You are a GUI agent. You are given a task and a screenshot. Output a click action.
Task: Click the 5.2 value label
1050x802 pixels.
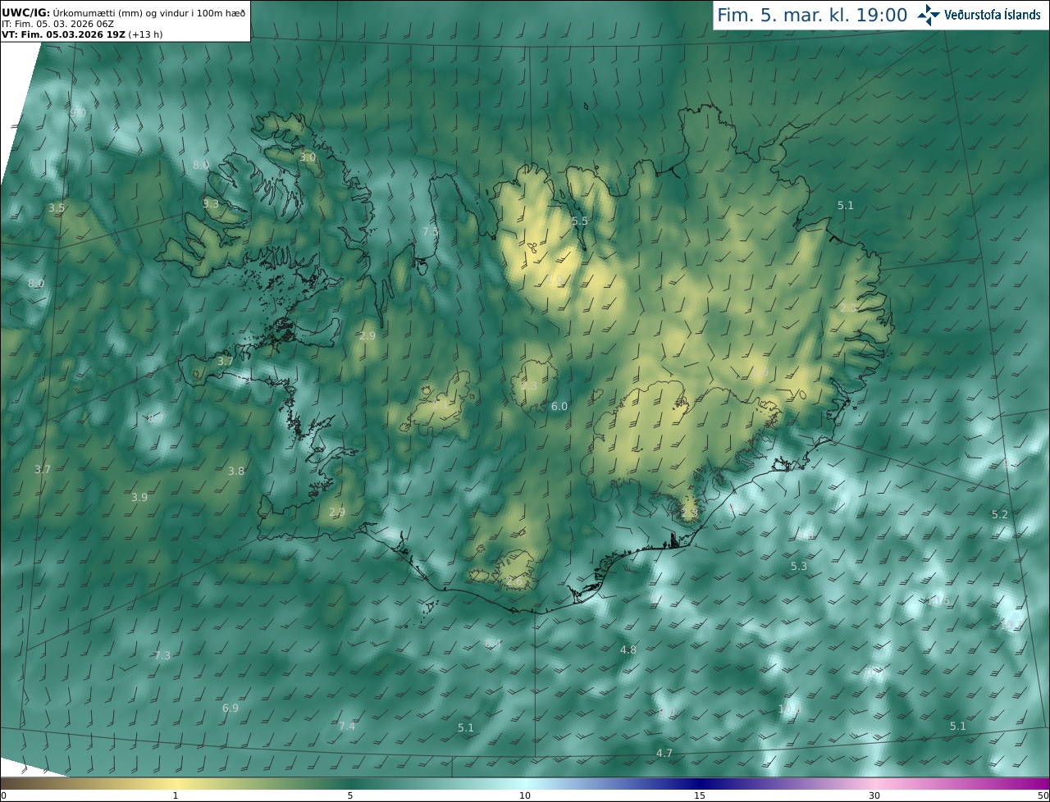click(1000, 515)
